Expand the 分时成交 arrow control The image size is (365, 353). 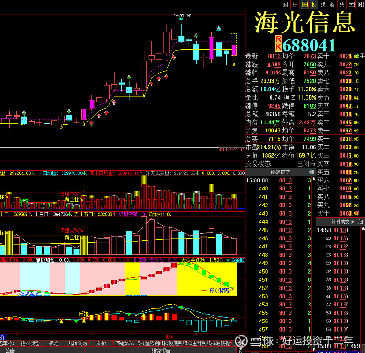353,221
